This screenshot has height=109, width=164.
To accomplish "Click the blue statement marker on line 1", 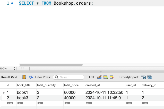I will (x=12, y=3).
